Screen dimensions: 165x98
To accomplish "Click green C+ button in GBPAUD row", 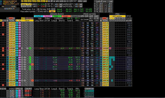I will (30, 57).
